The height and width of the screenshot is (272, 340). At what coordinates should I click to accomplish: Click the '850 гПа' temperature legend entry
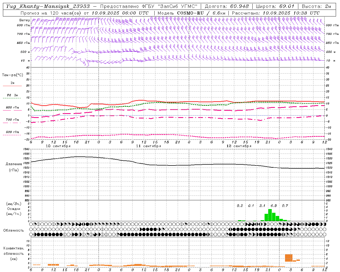click(x=12, y=107)
